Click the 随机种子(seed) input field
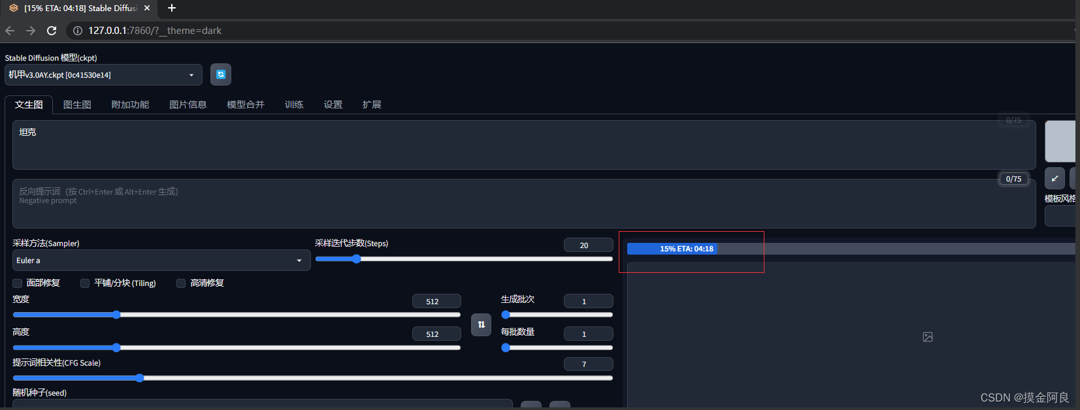The image size is (1080, 410). click(262, 404)
